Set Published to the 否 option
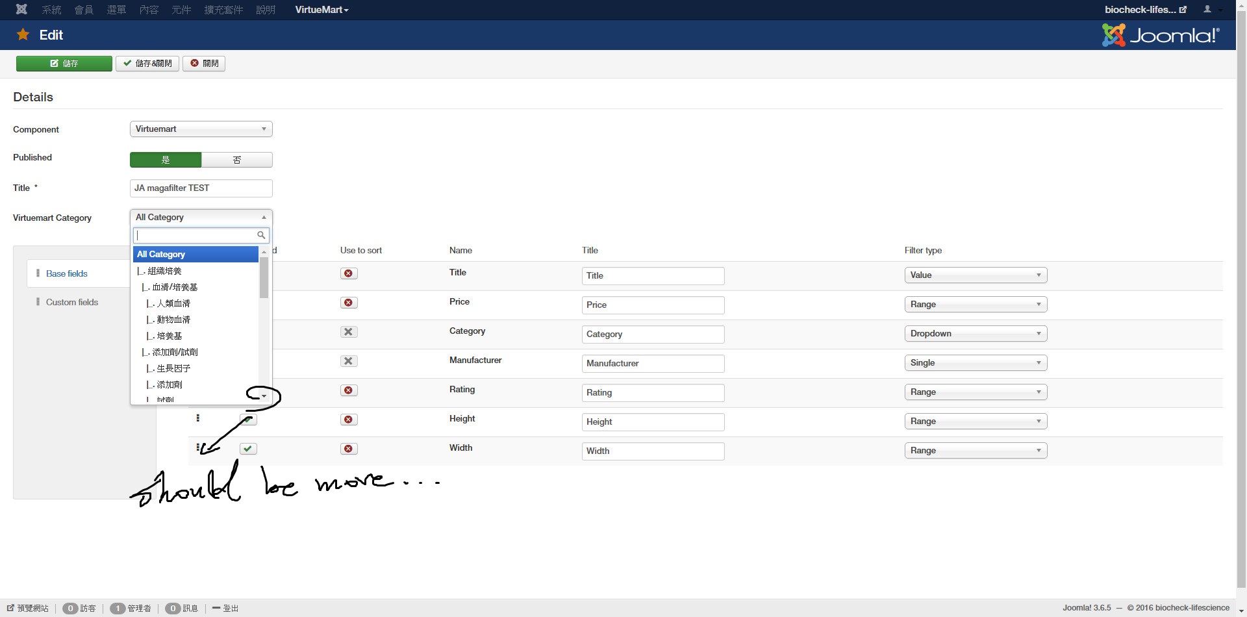1247x617 pixels. tap(236, 160)
